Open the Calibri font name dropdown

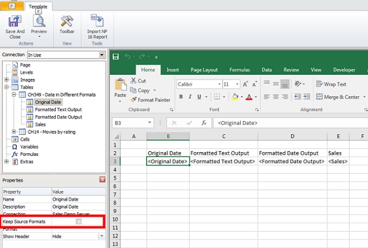tap(218, 84)
